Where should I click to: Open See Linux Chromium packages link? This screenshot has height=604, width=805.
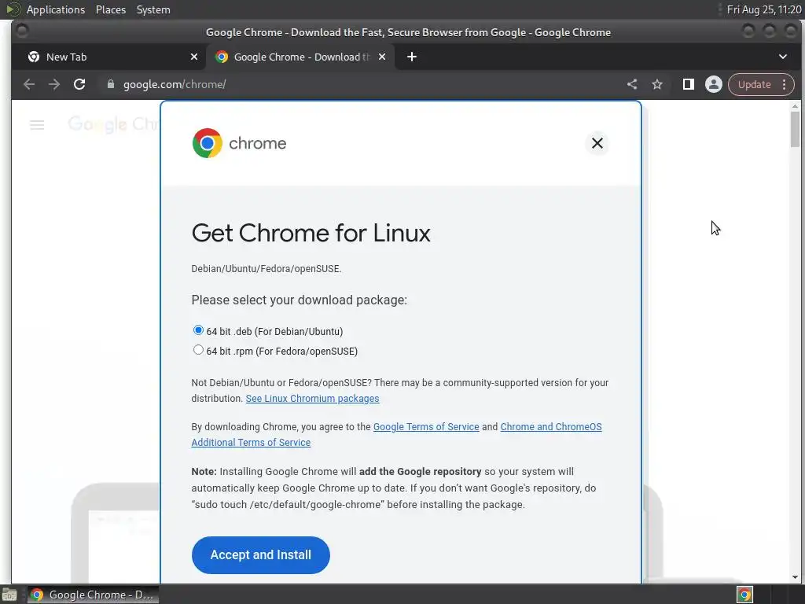point(312,399)
